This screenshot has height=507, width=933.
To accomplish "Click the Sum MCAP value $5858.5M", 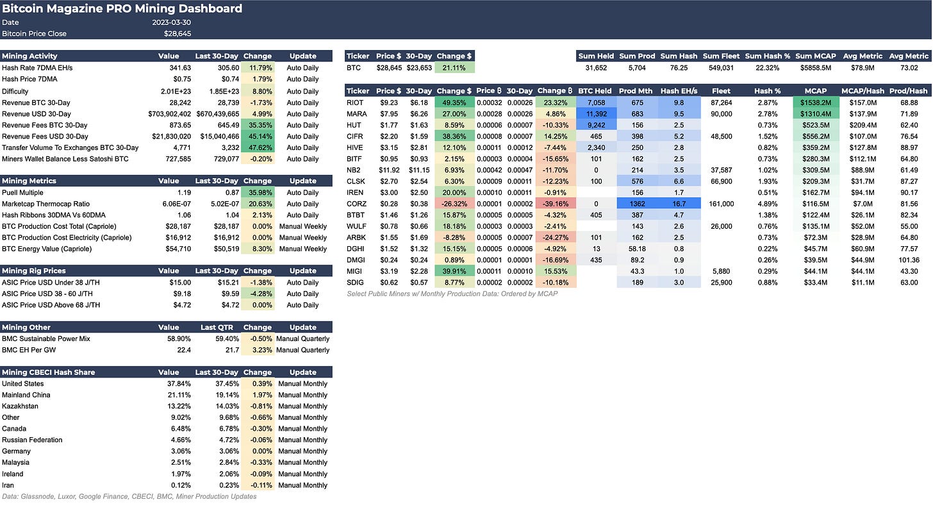I will coord(816,67).
